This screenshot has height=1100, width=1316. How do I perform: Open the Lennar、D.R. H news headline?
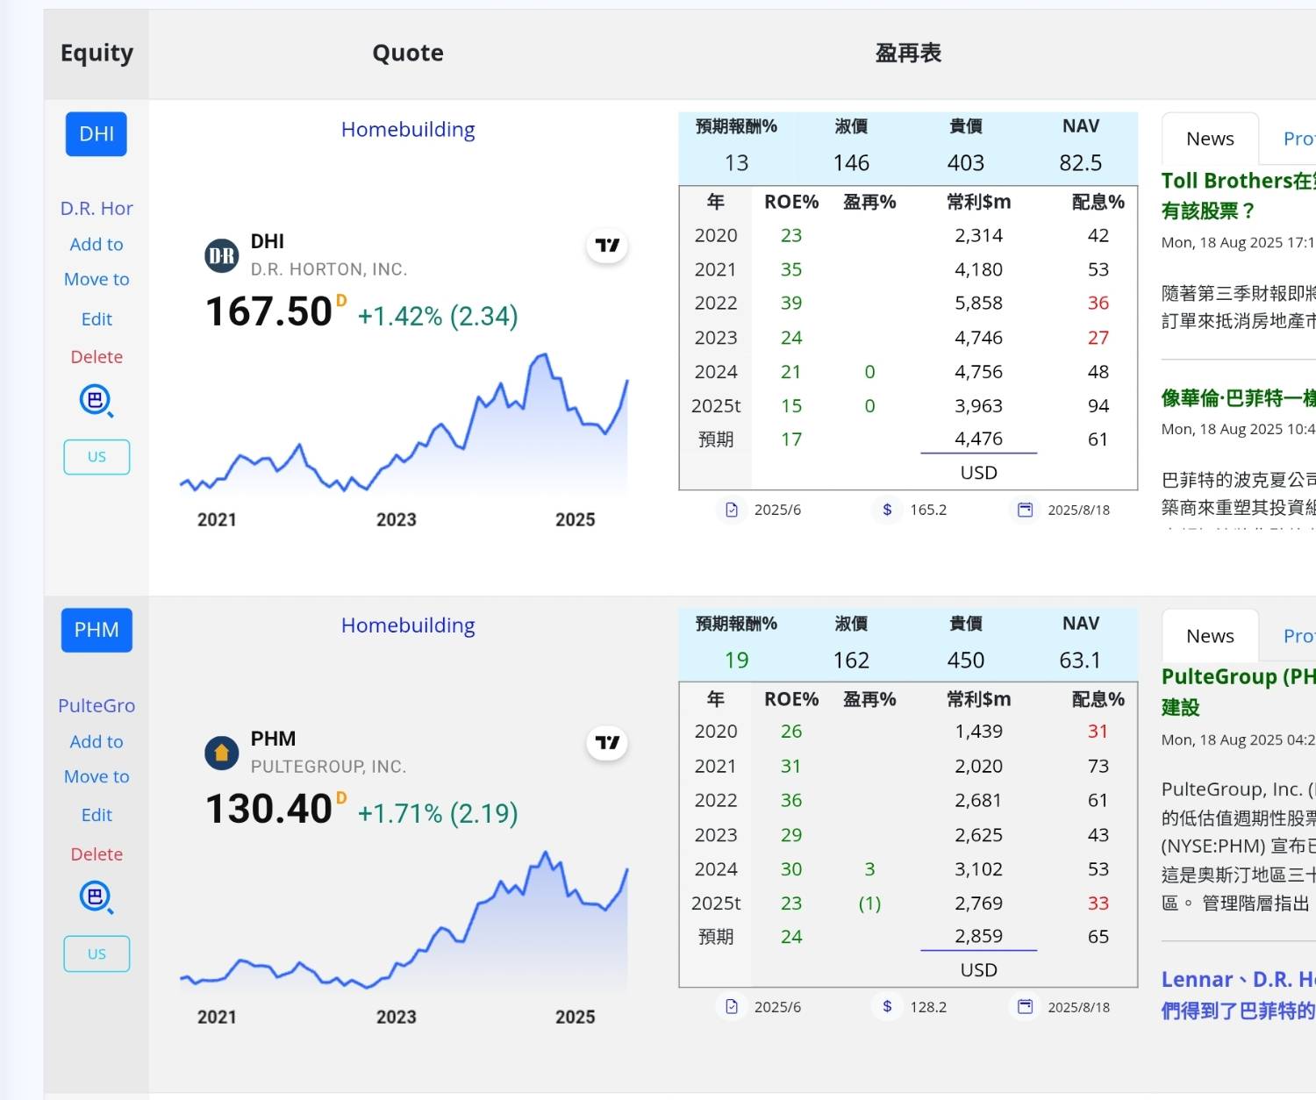pyautogui.click(x=1238, y=996)
